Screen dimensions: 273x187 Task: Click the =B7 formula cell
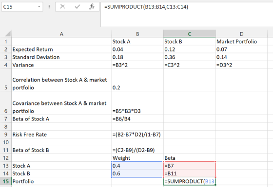[190, 166]
